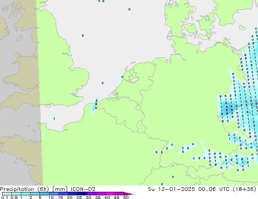Click the '0.5' legend scale label
258x199 pixels.
pos(14,197)
